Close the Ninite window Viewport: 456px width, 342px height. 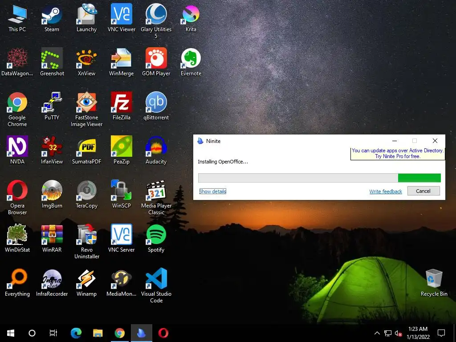[x=435, y=141]
